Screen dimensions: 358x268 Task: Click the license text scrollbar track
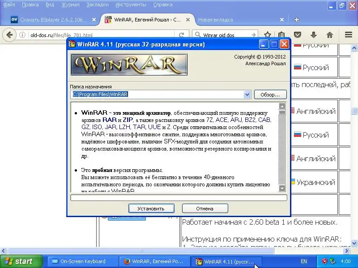(282, 149)
